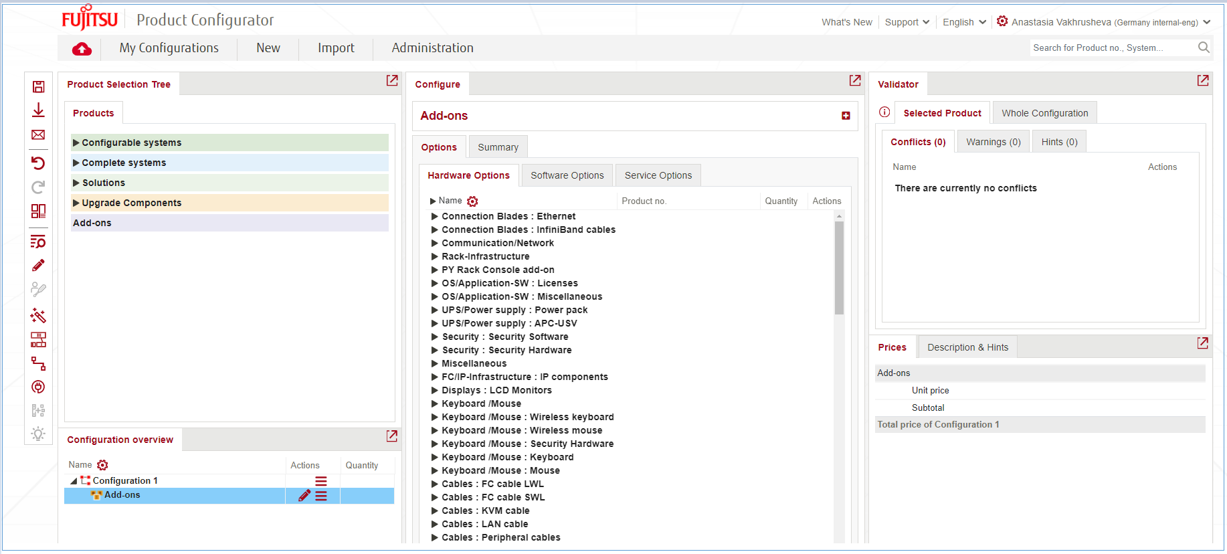Open the Administration menu
This screenshot has width=1227, height=554.
coord(433,48)
